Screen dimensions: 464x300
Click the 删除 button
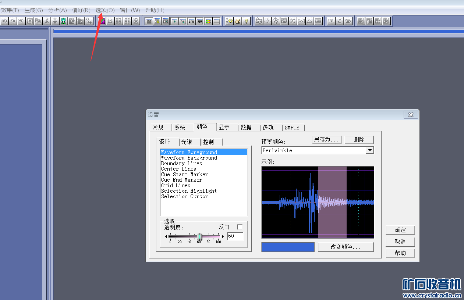[x=359, y=140]
